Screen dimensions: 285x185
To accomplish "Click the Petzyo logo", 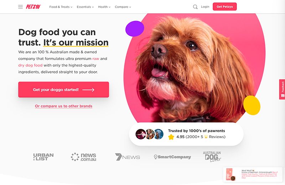I will pos(33,7).
